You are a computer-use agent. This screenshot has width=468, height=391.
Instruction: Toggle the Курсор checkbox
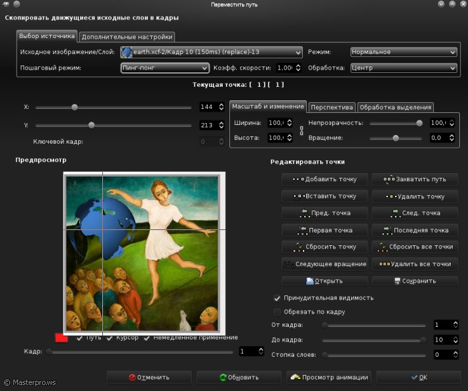pyautogui.click(x=110, y=338)
